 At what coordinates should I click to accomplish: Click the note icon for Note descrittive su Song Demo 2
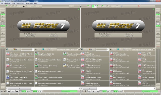click(8, 60)
